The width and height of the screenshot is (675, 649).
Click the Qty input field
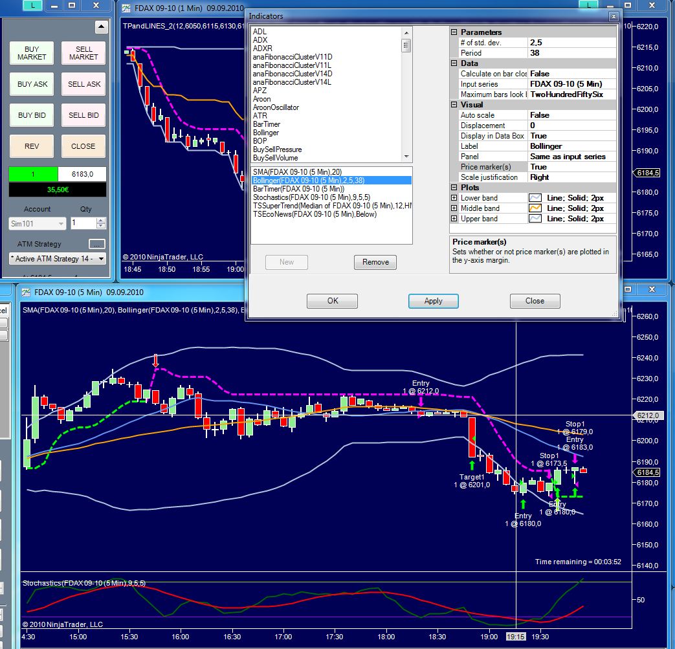(x=83, y=223)
